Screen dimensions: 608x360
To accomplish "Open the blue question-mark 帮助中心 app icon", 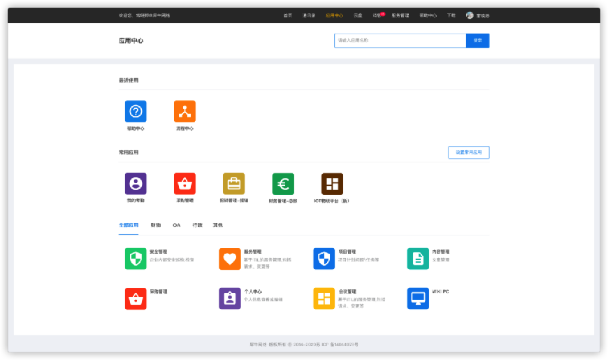I will 136,111.
